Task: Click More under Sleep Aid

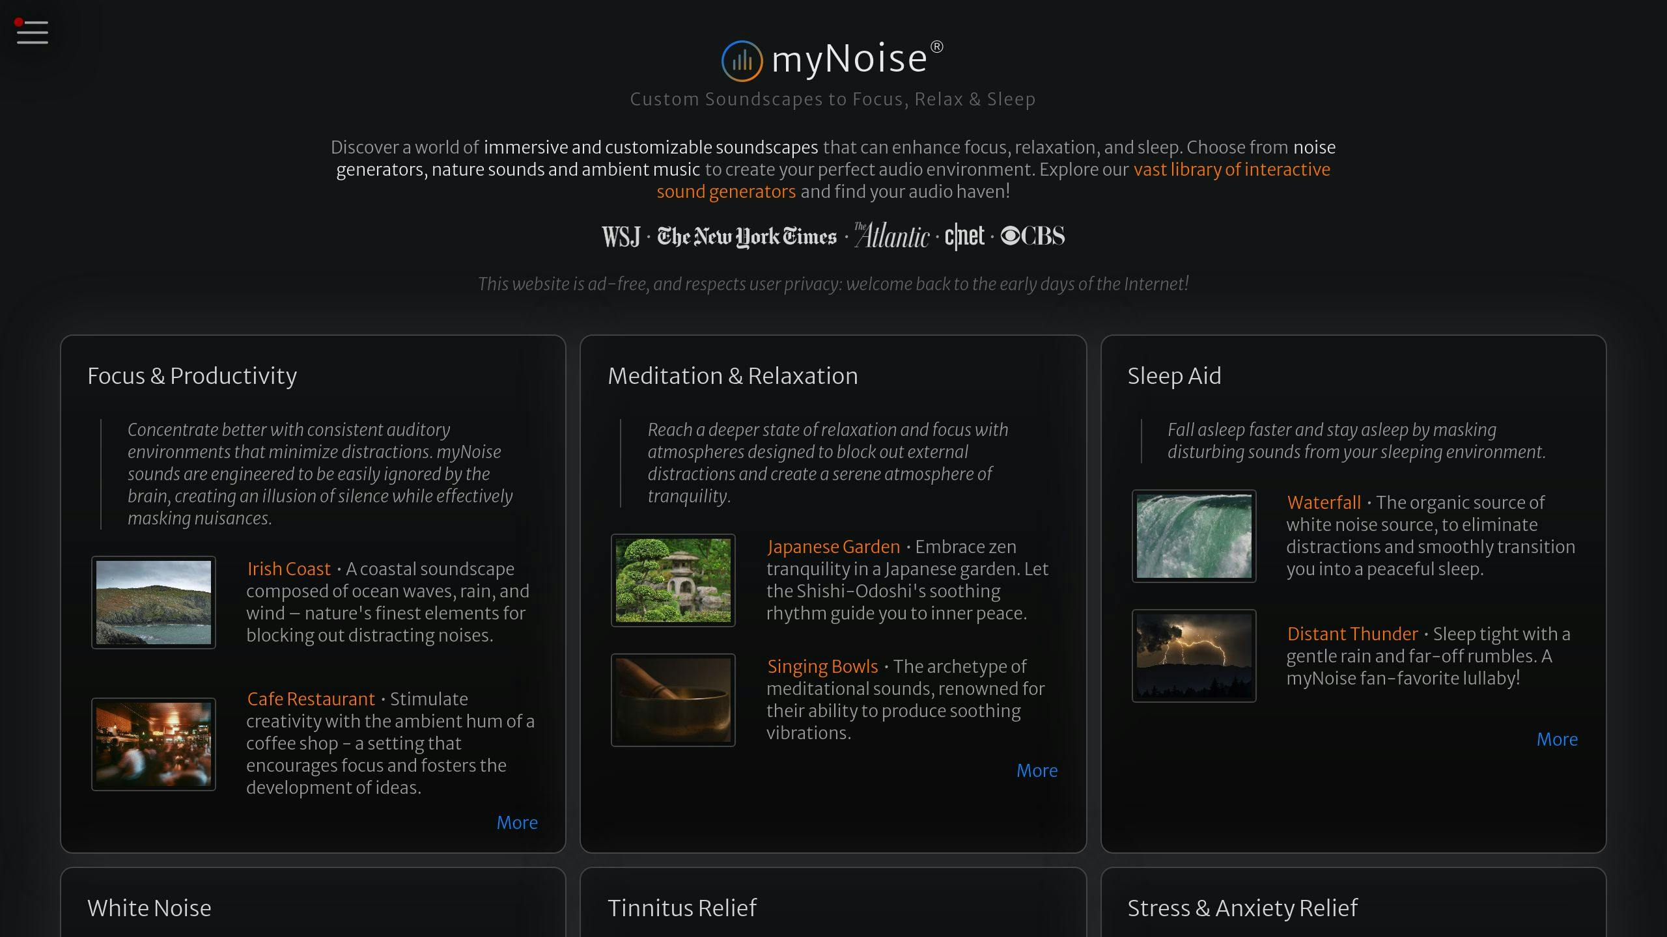Action: point(1557,739)
